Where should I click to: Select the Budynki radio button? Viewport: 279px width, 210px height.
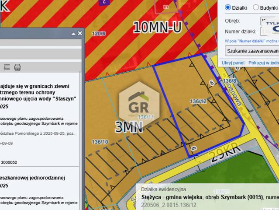[256, 7]
